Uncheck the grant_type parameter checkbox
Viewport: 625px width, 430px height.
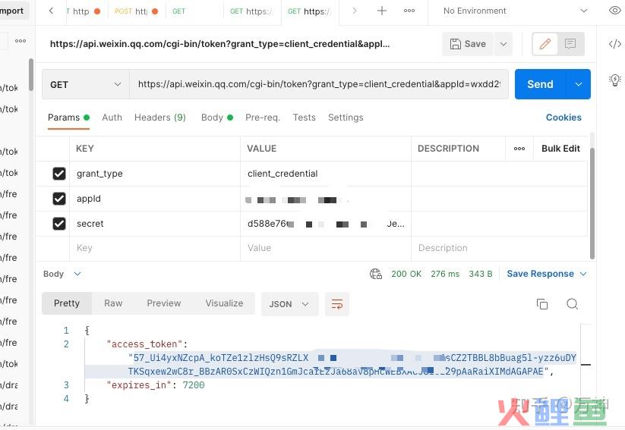[59, 174]
